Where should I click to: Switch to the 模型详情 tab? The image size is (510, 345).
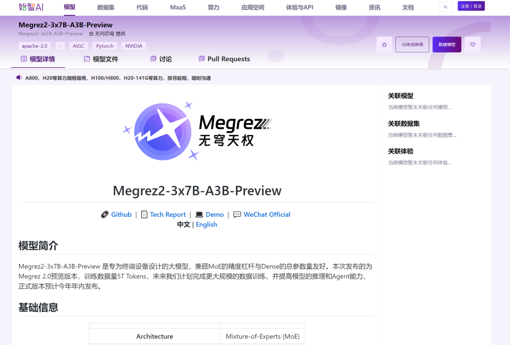point(38,59)
